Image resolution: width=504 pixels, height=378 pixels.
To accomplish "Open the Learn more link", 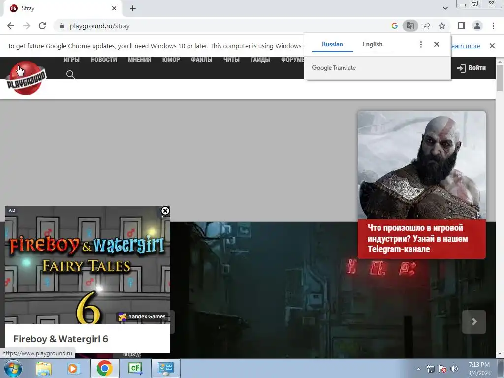I will pos(466,46).
